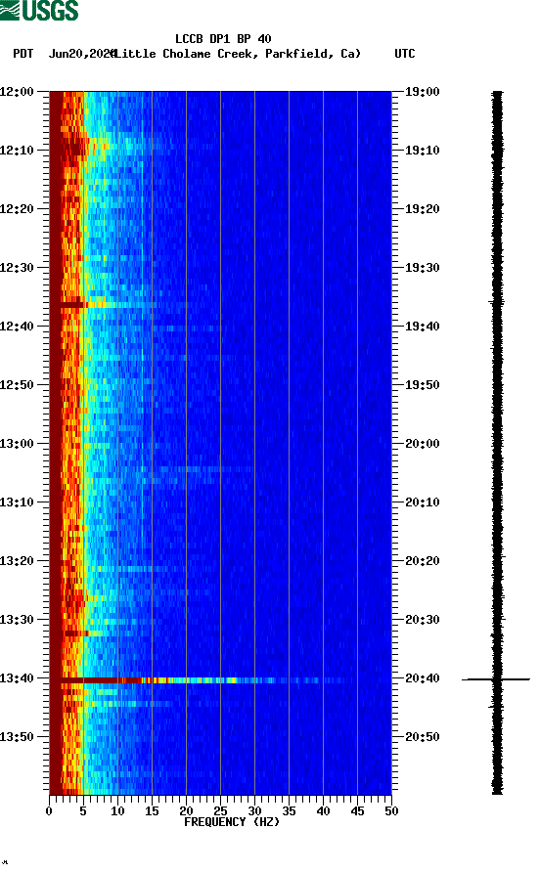The height and width of the screenshot is (873, 540).
Task: Click the 12:20 PDT time label
Action: click(17, 209)
